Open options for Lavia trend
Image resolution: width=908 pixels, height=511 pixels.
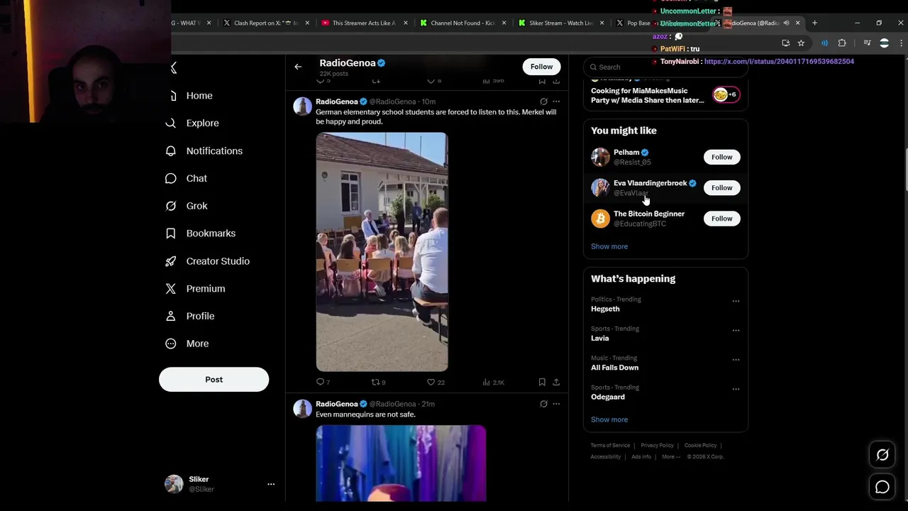click(x=736, y=330)
